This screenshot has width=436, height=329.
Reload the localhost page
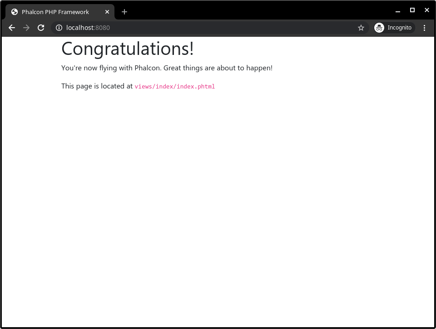pyautogui.click(x=41, y=28)
